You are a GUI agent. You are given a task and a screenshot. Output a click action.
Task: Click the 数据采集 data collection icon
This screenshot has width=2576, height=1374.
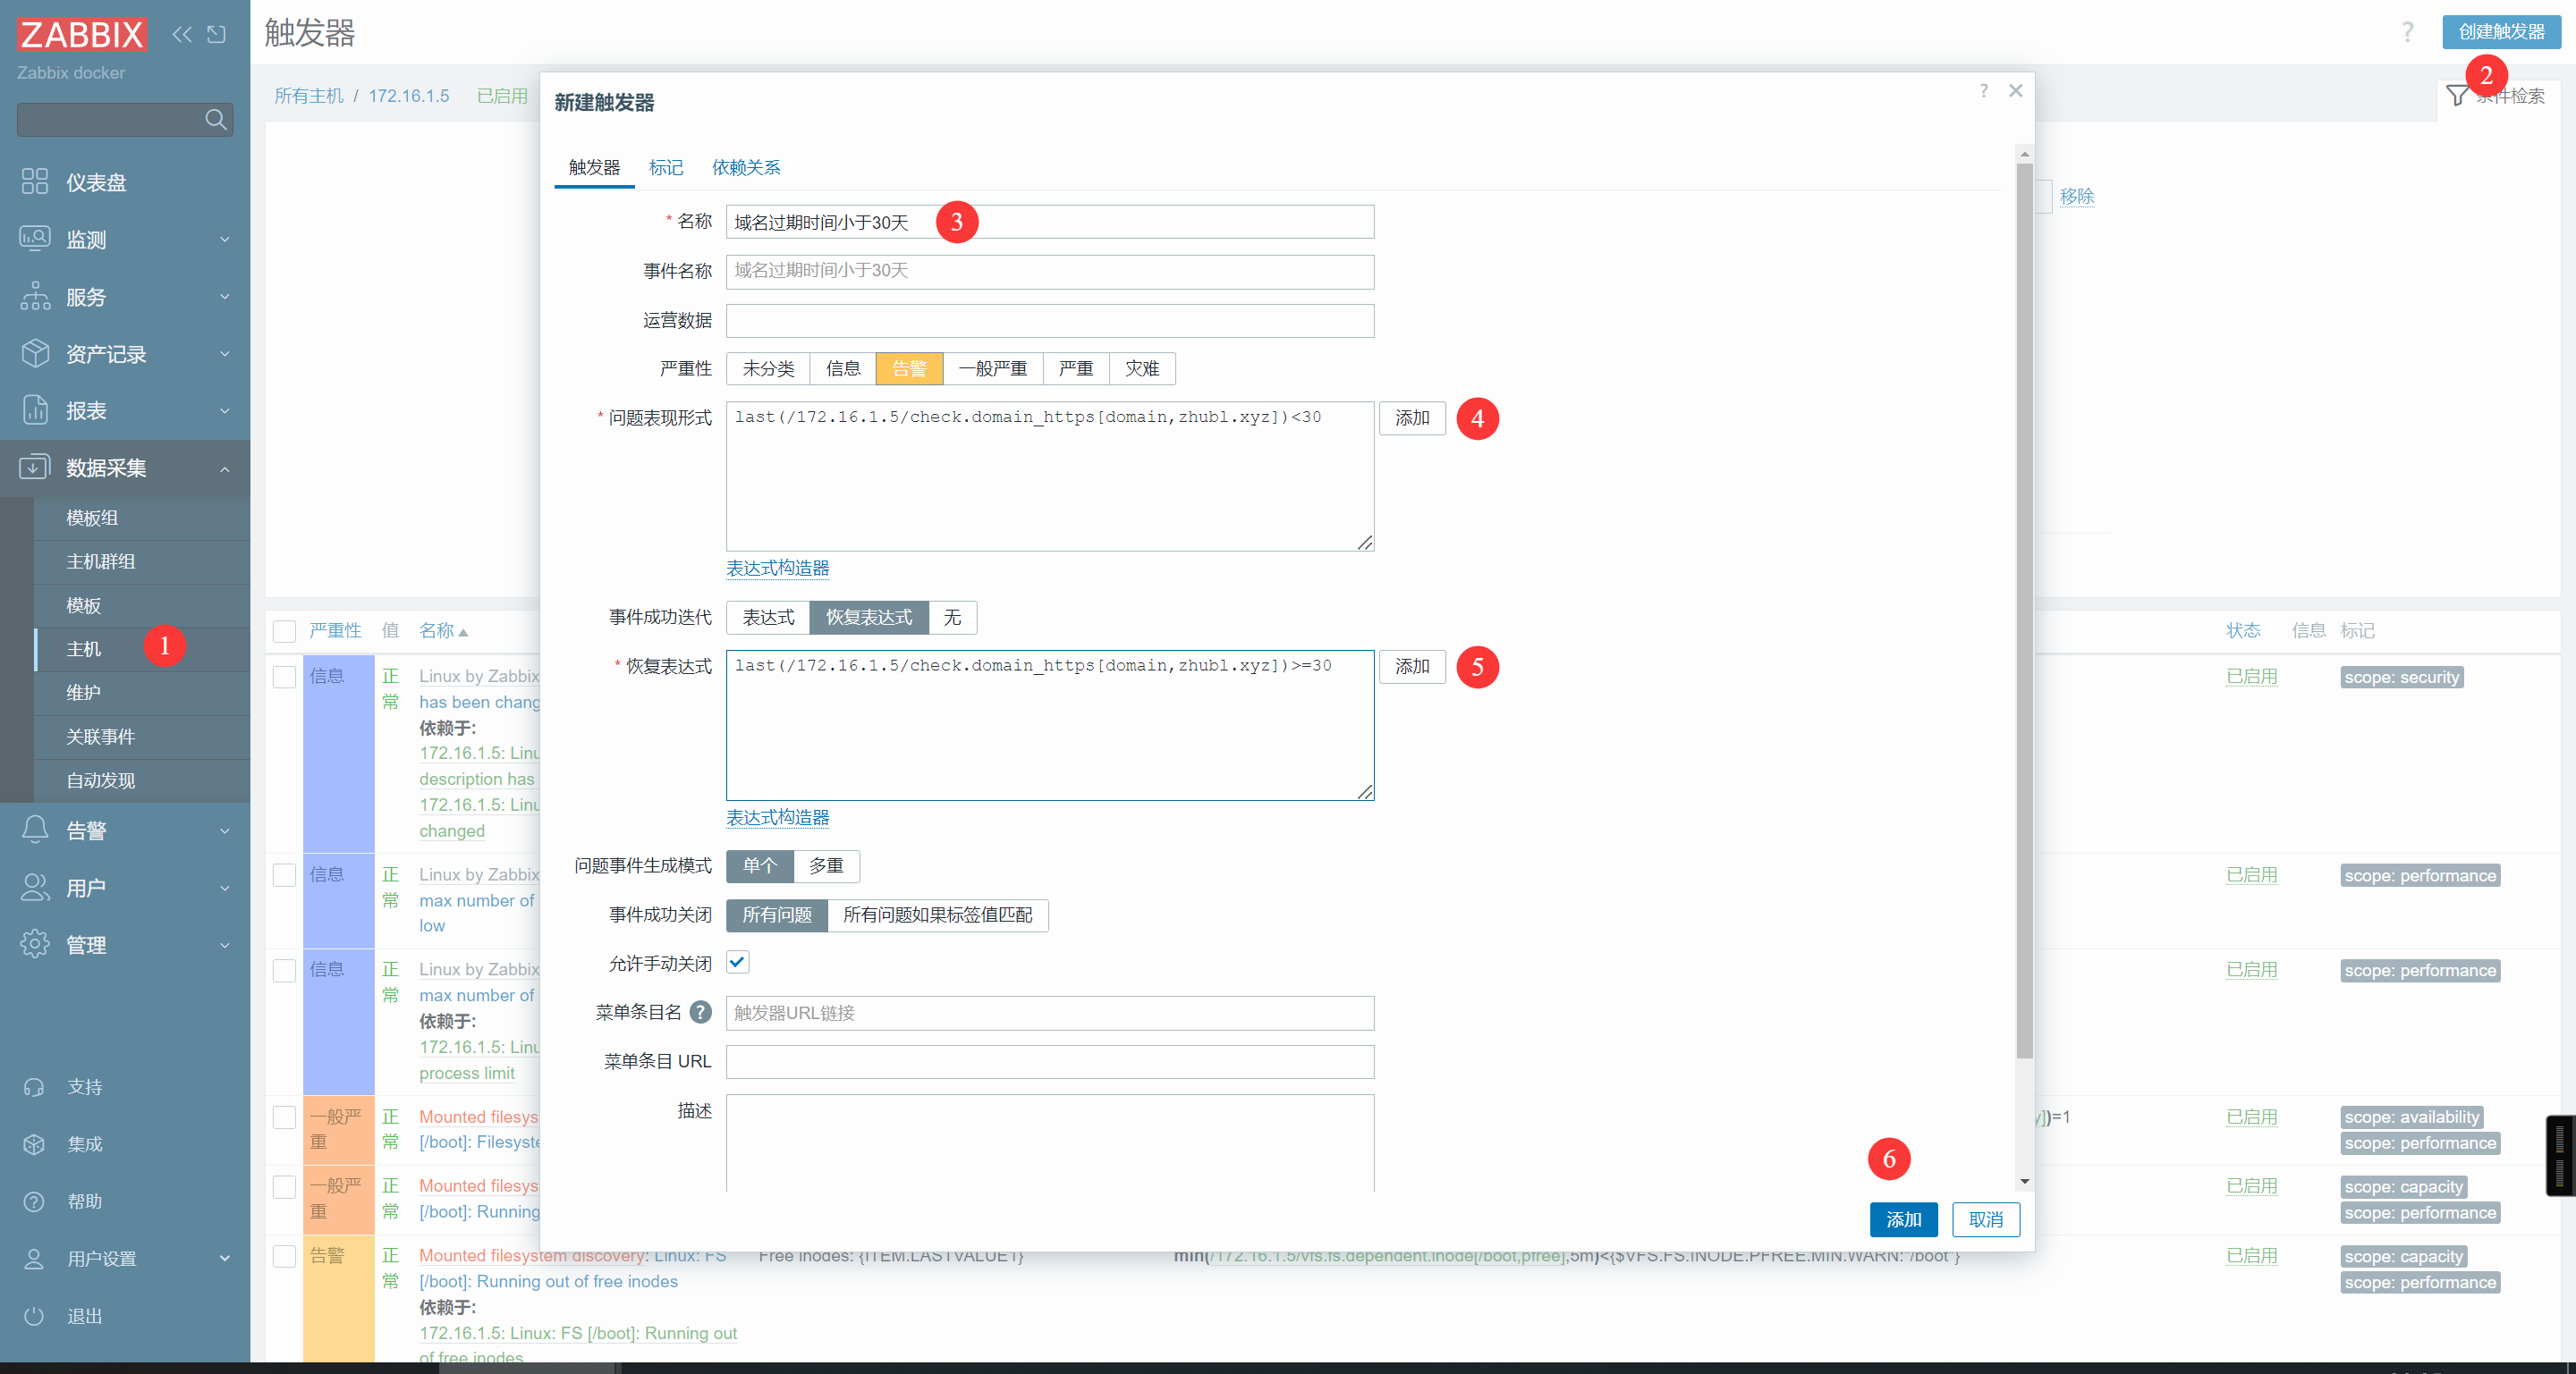click(35, 467)
